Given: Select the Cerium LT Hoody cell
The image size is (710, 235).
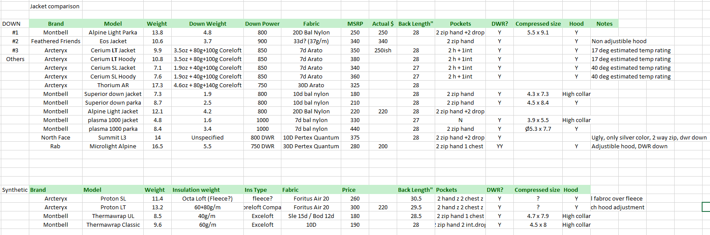Looking at the screenshot, I should tap(113, 59).
